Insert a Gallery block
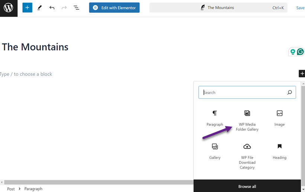This screenshot has height=192, width=305. point(215,151)
